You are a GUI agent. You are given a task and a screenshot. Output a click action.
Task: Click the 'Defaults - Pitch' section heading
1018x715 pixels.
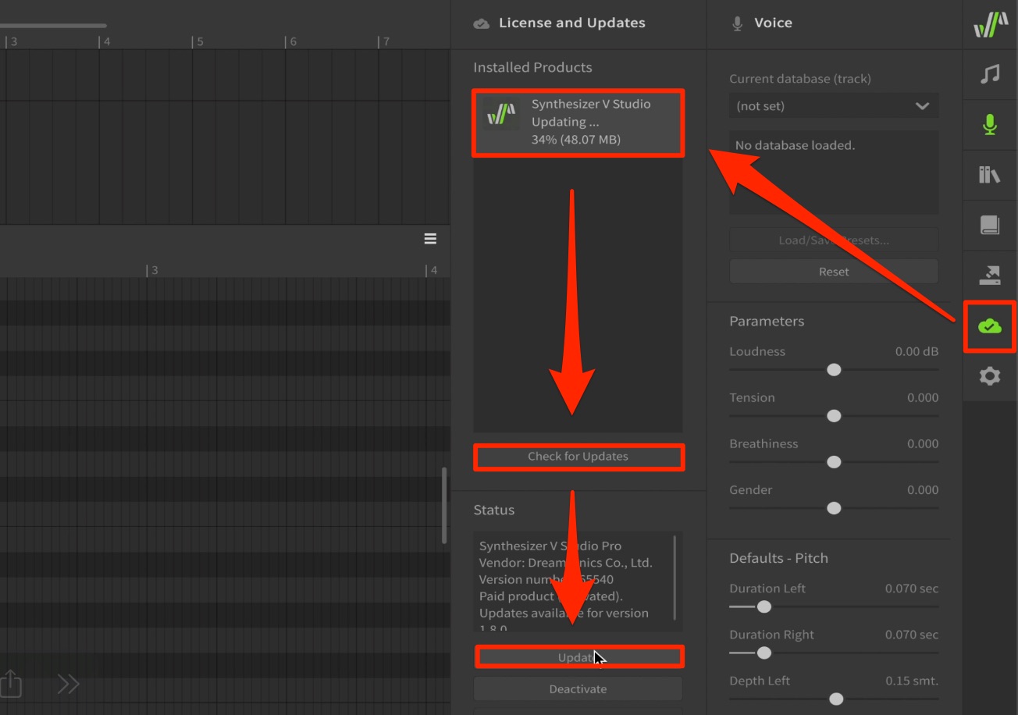tap(778, 558)
